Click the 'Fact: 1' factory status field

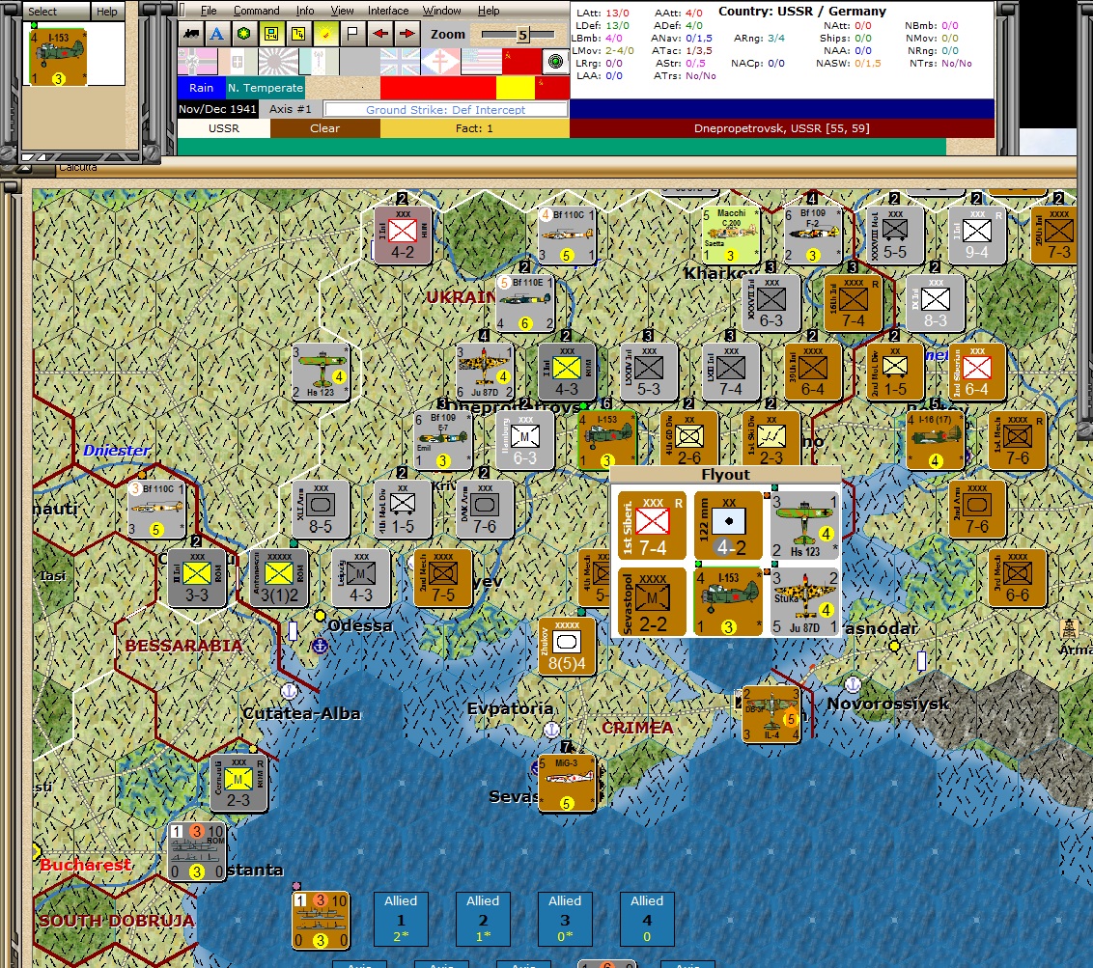click(474, 128)
